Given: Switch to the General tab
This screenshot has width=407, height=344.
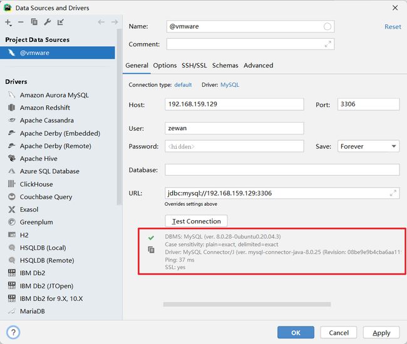Looking at the screenshot, I should [137, 65].
